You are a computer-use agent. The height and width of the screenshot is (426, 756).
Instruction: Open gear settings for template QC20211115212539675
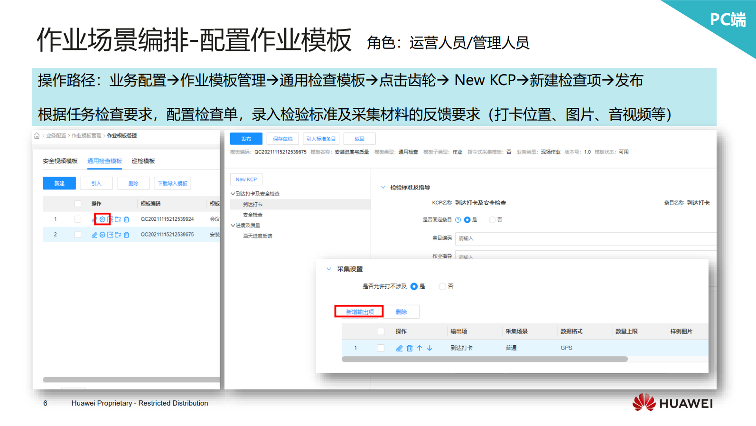coord(102,235)
